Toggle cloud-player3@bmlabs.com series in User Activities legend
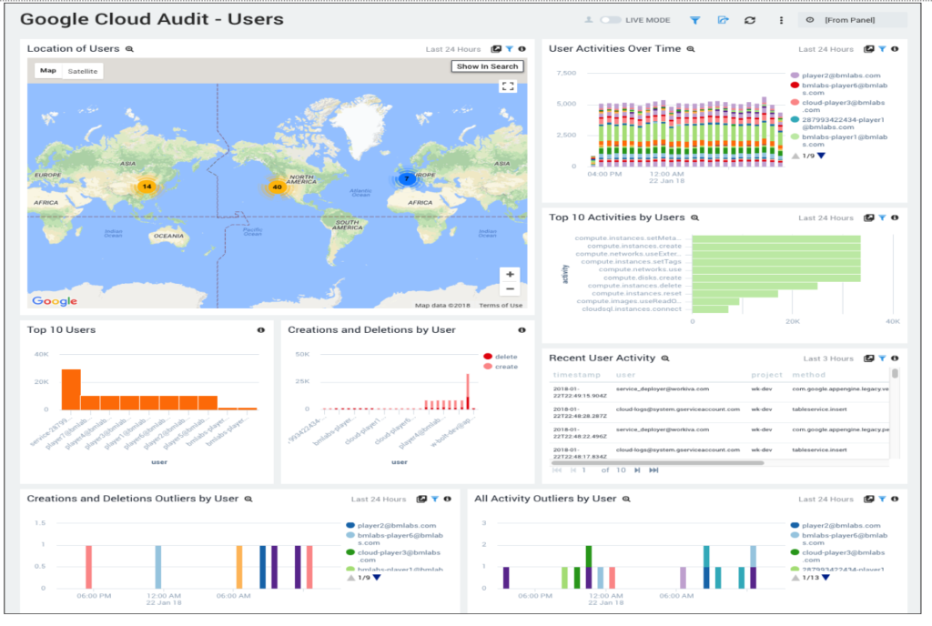The height and width of the screenshot is (626, 932). pos(838,106)
